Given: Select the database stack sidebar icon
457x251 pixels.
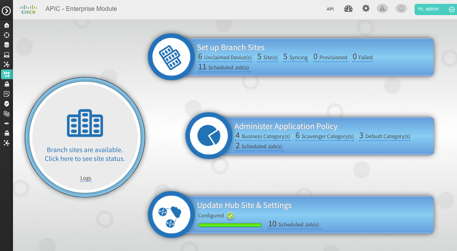Looking at the screenshot, I should click(x=6, y=45).
